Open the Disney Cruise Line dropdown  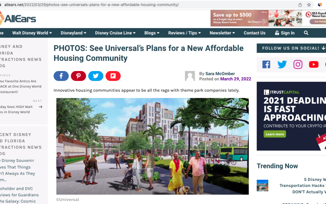(x=115, y=33)
